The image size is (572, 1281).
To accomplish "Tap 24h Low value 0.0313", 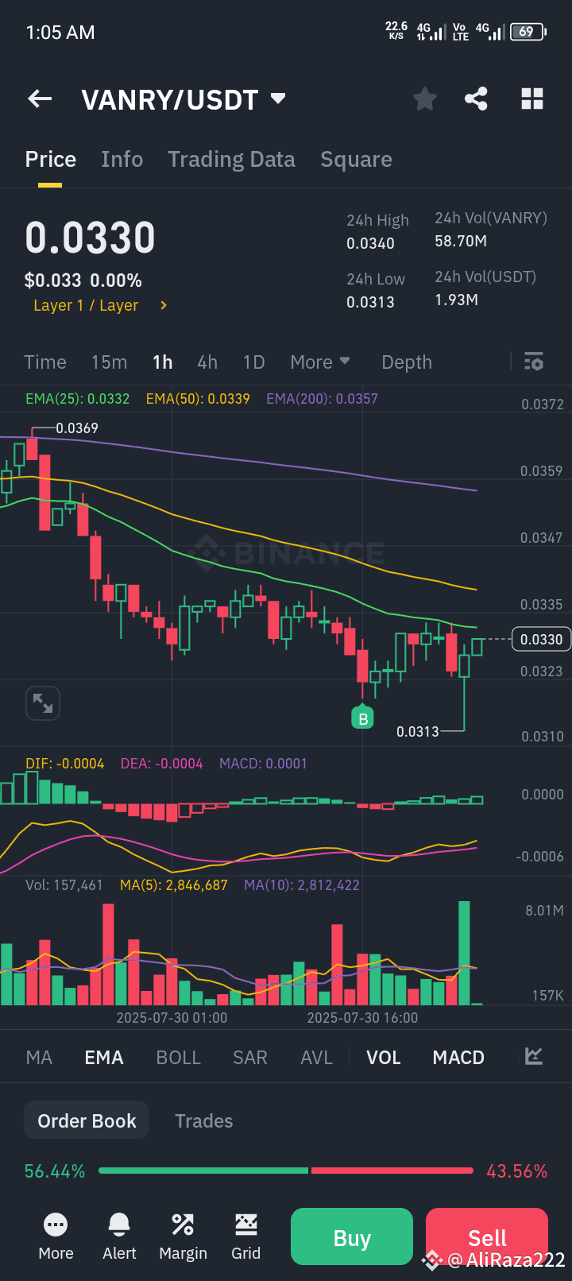I will (x=370, y=302).
